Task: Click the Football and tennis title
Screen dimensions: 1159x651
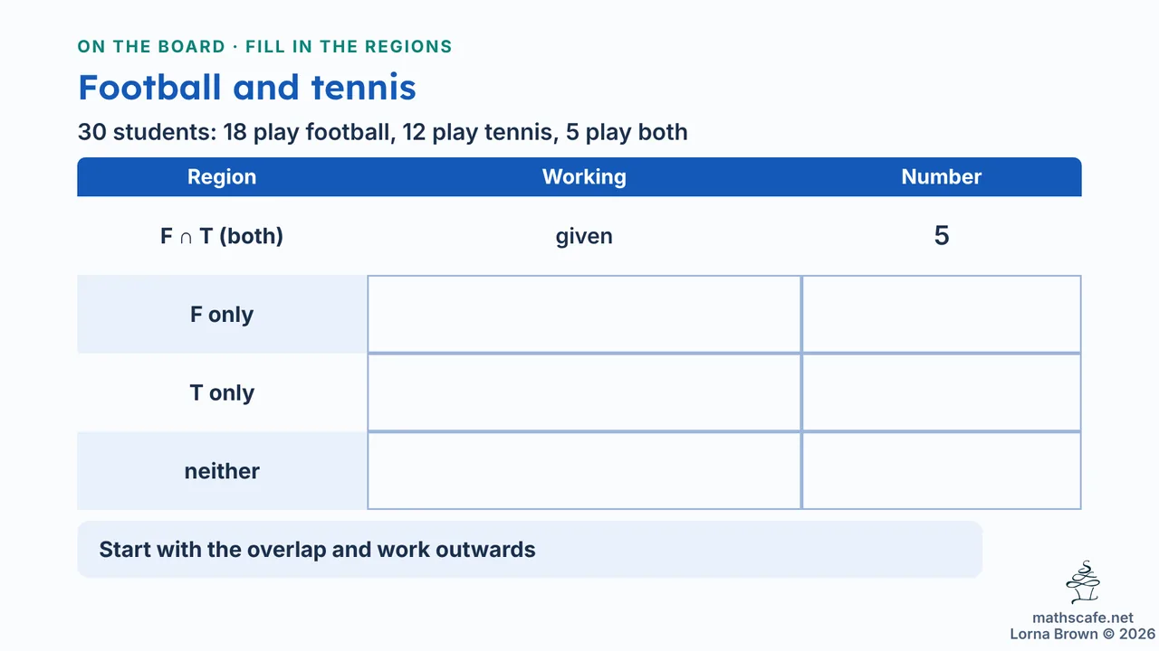Action: point(247,88)
